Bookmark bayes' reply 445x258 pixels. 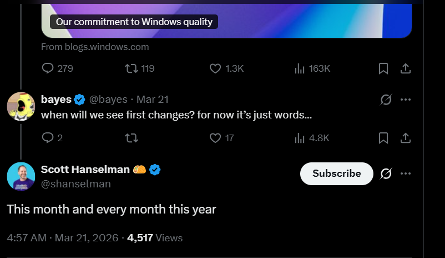point(383,138)
